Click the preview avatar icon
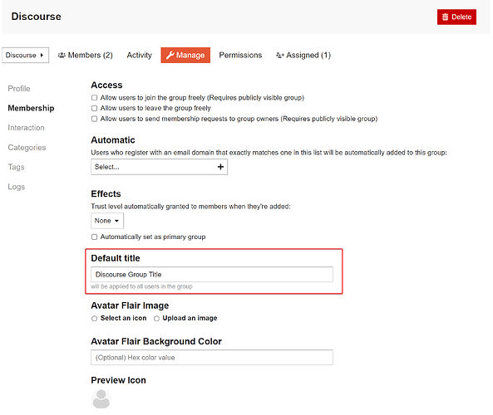Viewport: 493px width, 415px height. (x=101, y=399)
